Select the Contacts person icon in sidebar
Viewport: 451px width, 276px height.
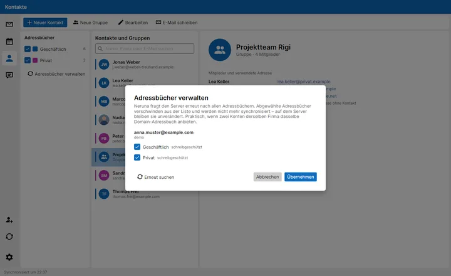coord(9,58)
